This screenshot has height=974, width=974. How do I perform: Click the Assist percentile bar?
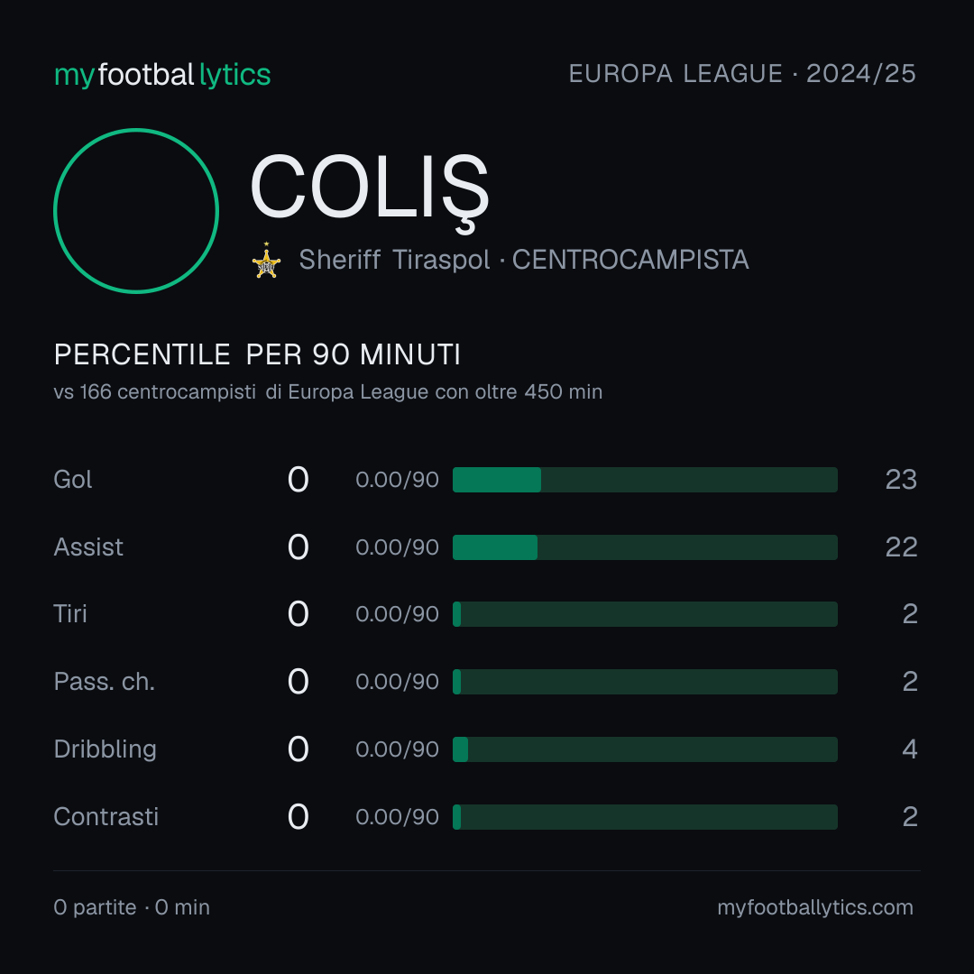pyautogui.click(x=645, y=547)
